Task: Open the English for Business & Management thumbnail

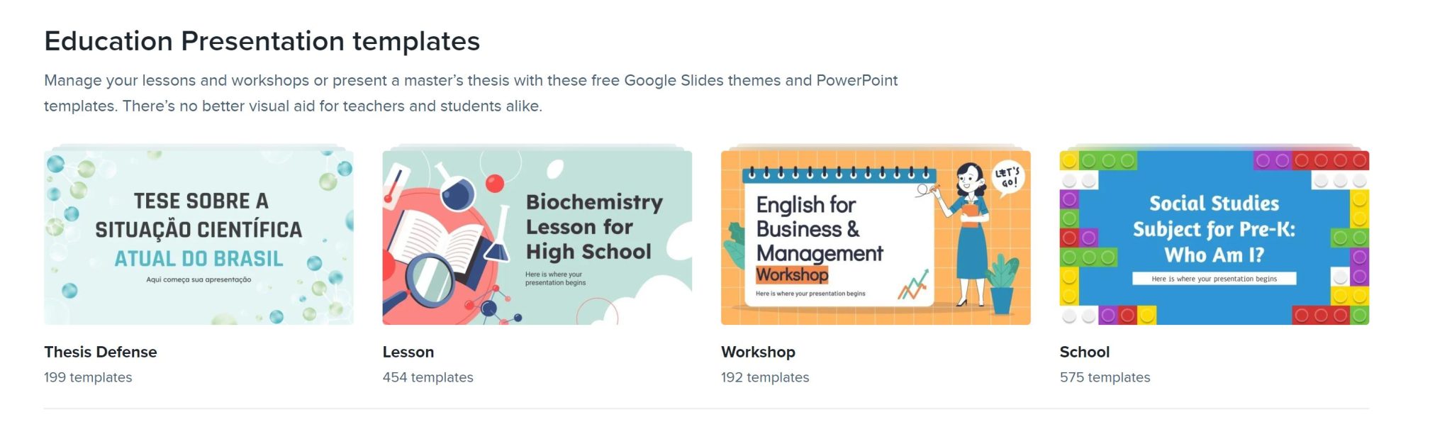Action: [875, 237]
